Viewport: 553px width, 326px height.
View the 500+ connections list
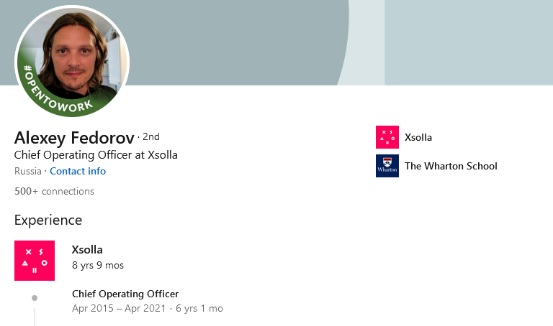[x=54, y=191]
